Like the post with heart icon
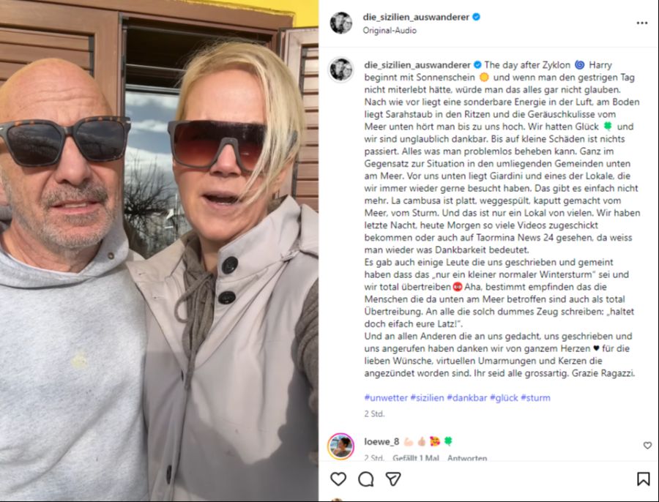The height and width of the screenshot is (502, 659). pyautogui.click(x=338, y=479)
